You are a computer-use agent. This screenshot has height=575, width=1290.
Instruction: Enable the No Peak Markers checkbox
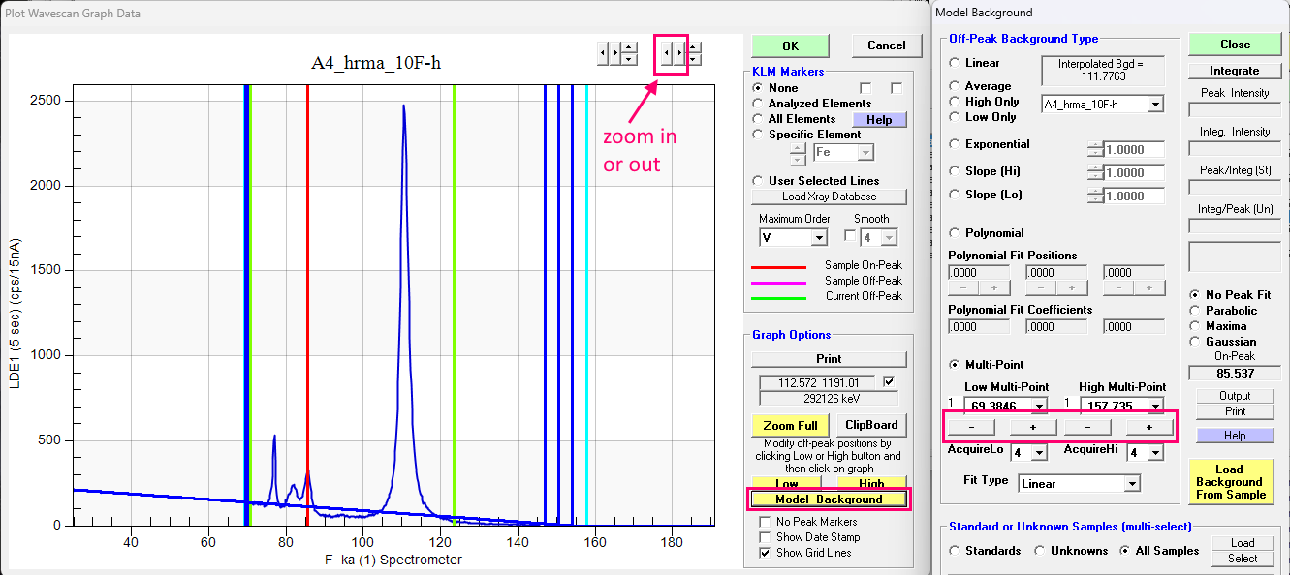[x=765, y=522]
